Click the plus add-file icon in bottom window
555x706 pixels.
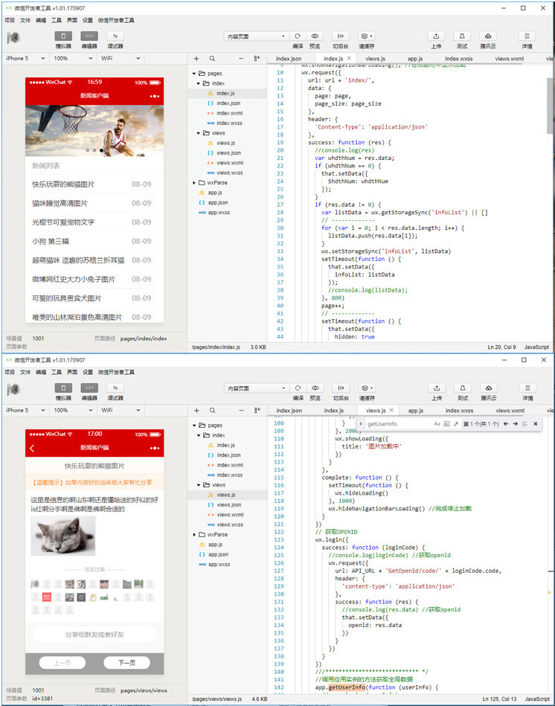(x=196, y=410)
